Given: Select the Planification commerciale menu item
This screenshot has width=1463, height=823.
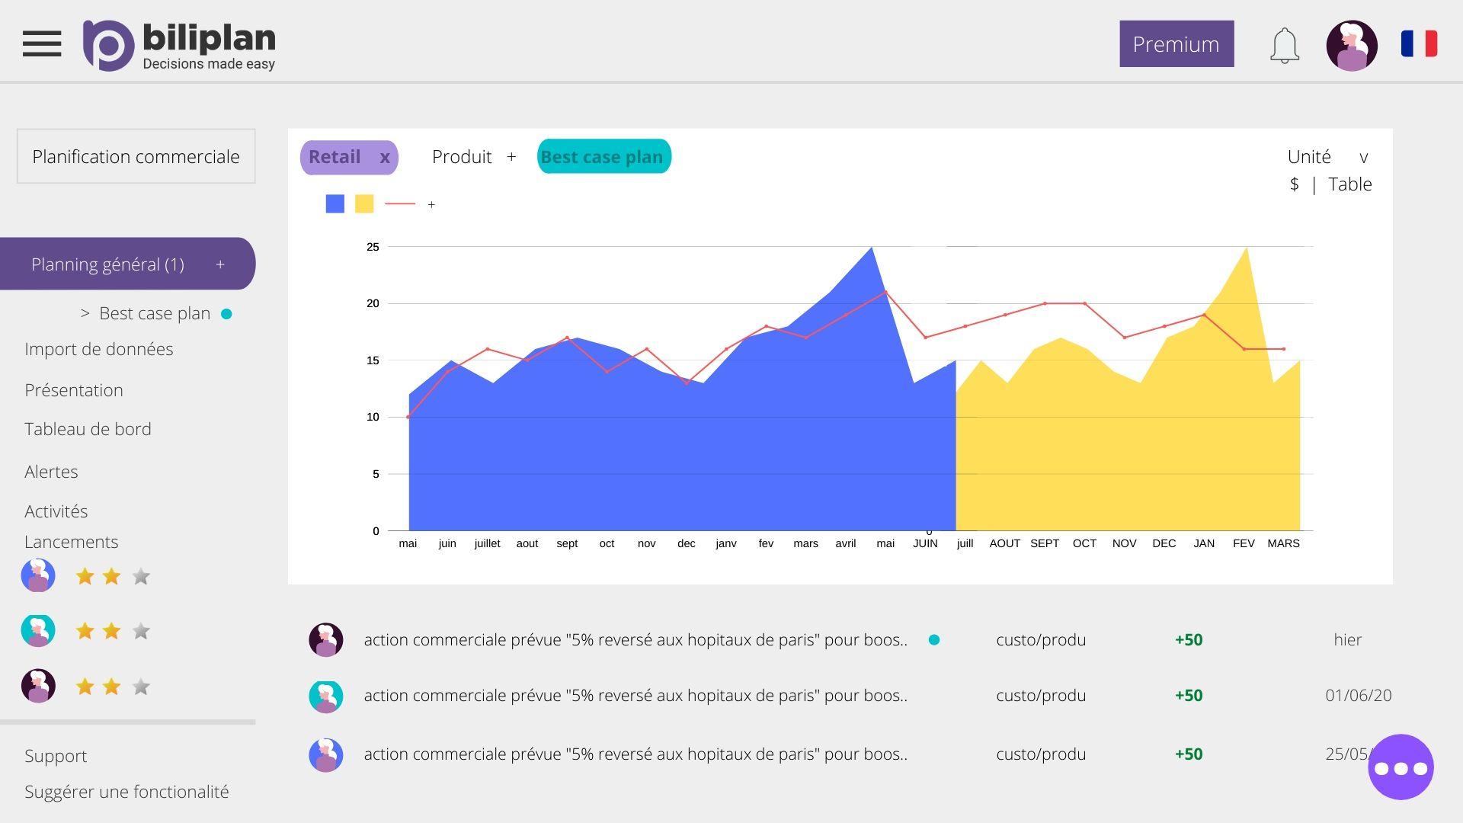Looking at the screenshot, I should click(136, 155).
